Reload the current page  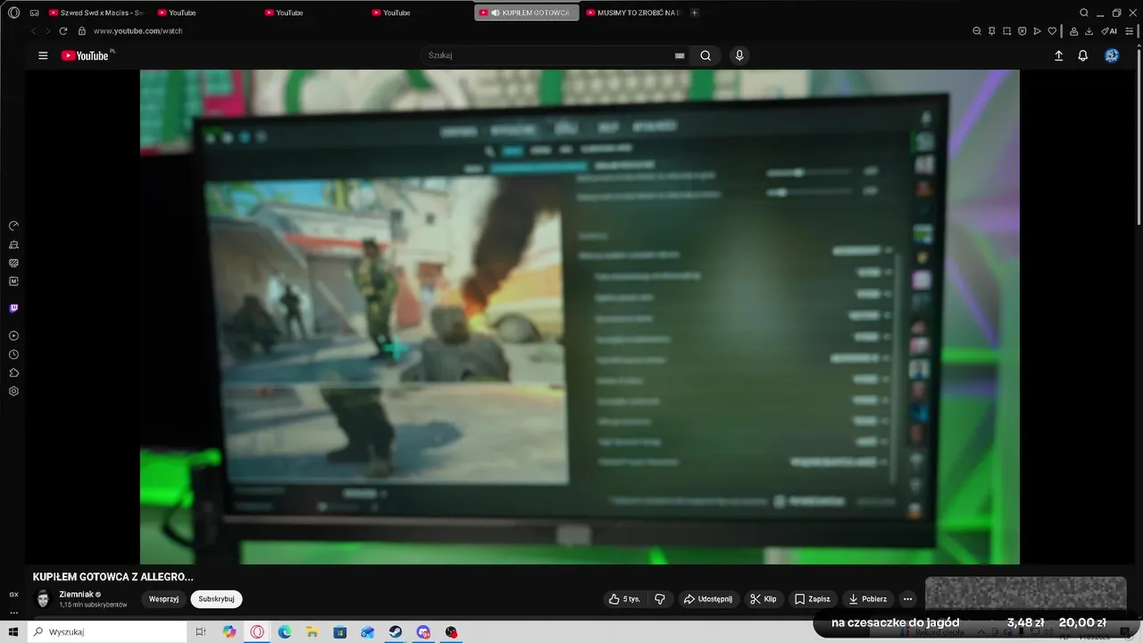[x=63, y=30]
